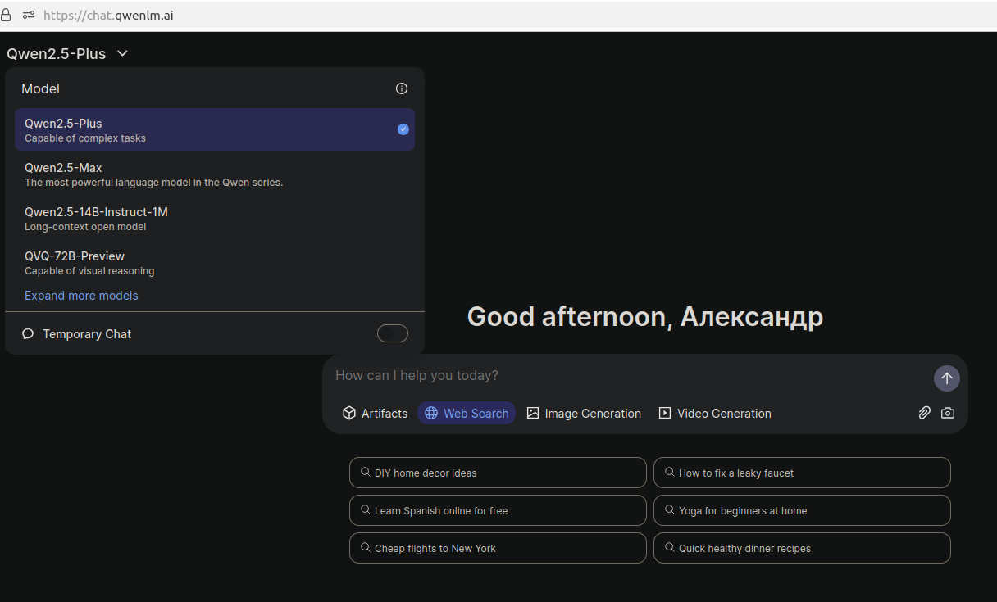Screen dimensions: 997x602
Task: Collapse the Qwen2.5-Plus model dropdown
Action: pyautogui.click(x=68, y=54)
